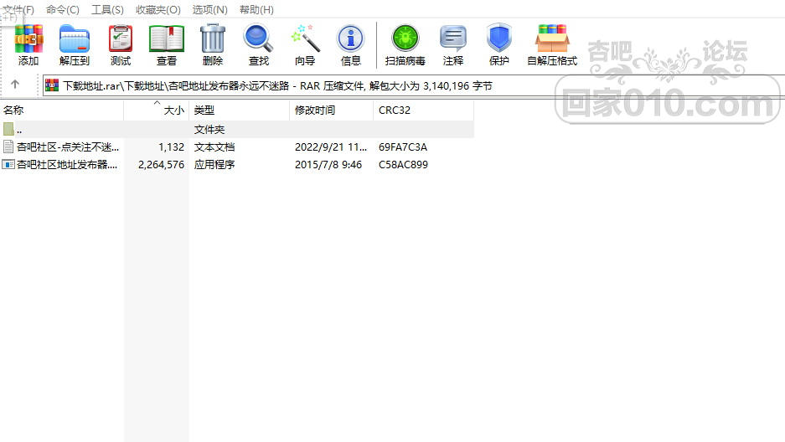Click the SFX format (自解压格式) icon
Viewport: 785px width, 442px height.
pos(552,39)
